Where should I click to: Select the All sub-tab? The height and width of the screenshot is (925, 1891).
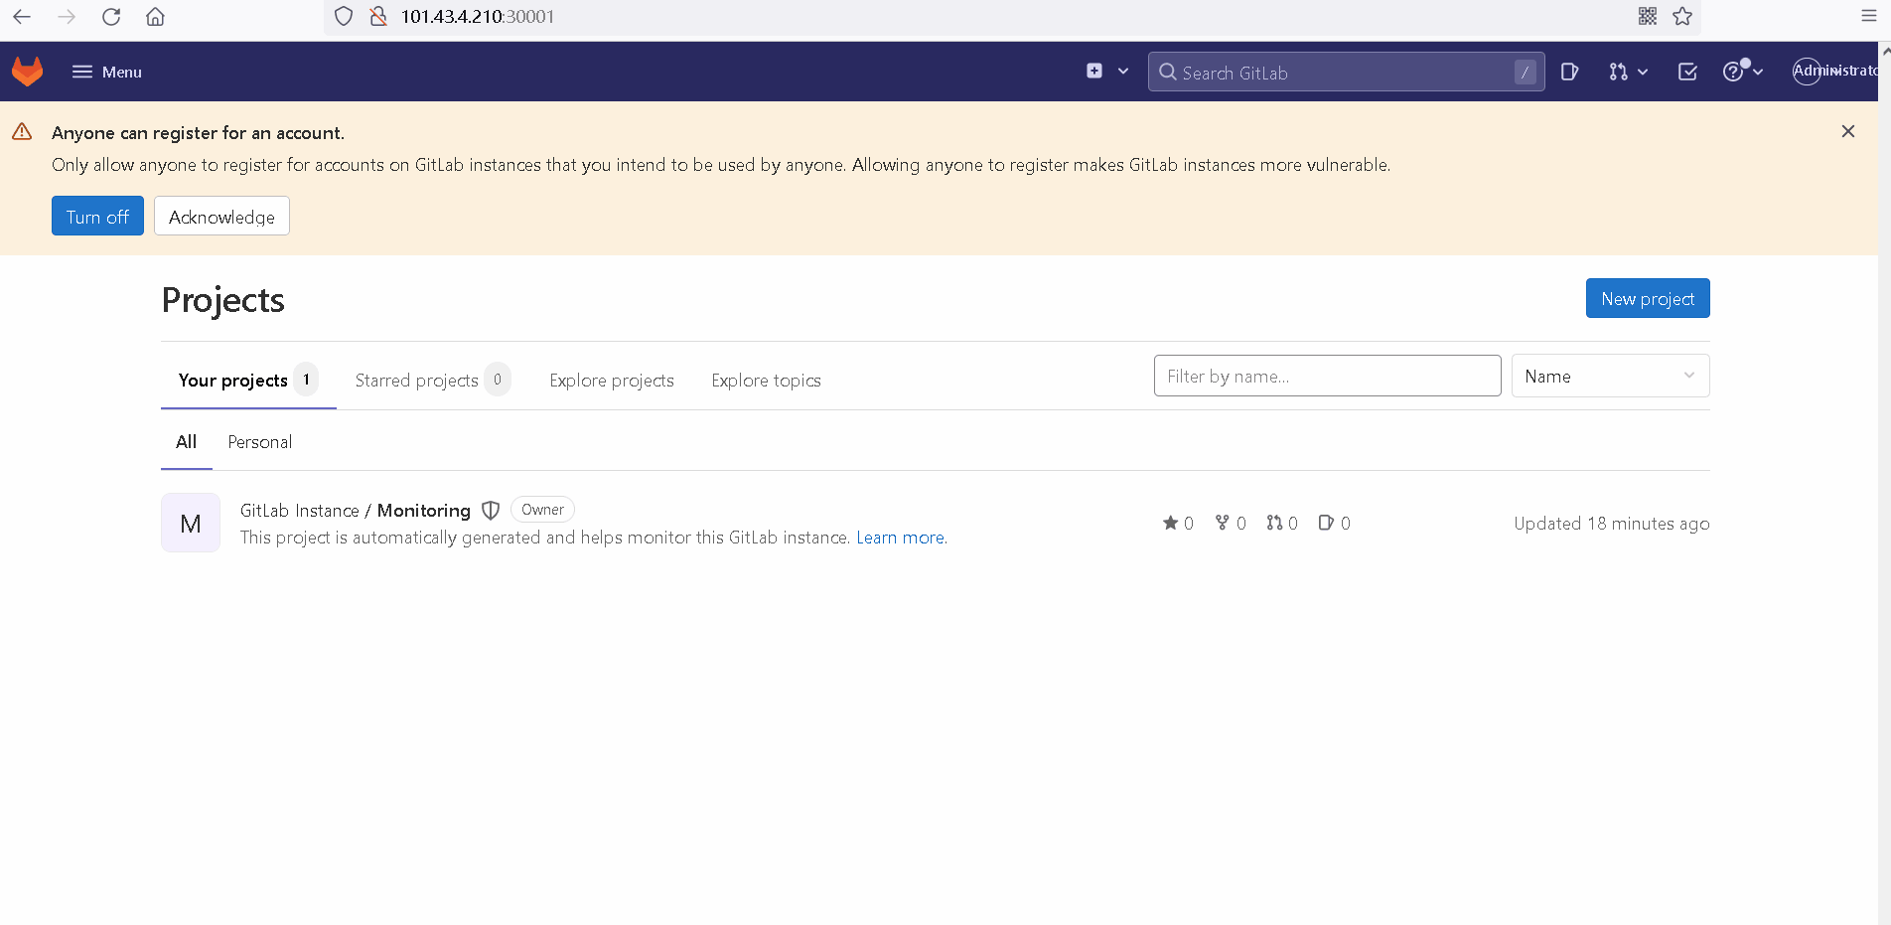(186, 442)
